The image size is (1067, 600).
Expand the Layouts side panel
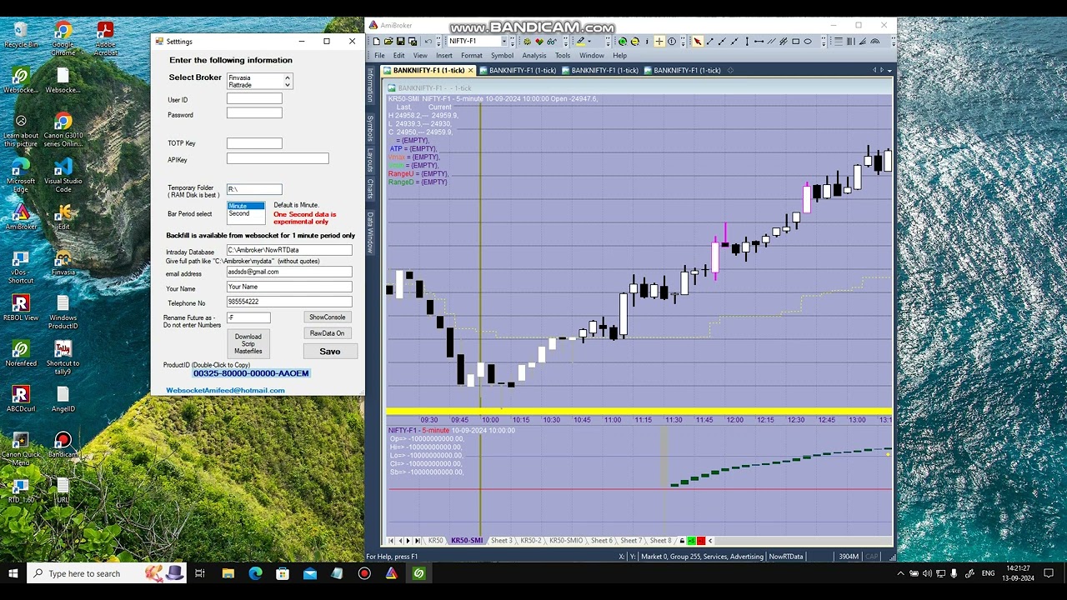370,159
